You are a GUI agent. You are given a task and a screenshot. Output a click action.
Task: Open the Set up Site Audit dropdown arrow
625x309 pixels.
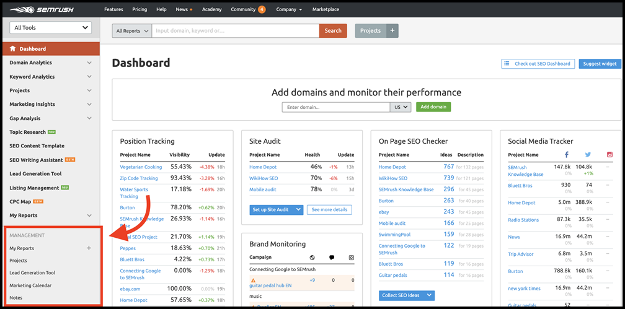coord(298,209)
